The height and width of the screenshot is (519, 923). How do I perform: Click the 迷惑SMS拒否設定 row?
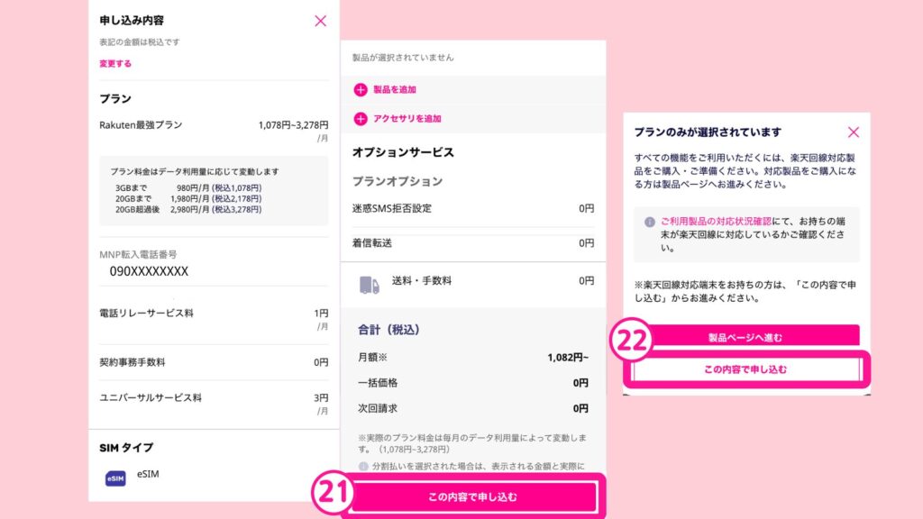(x=473, y=208)
